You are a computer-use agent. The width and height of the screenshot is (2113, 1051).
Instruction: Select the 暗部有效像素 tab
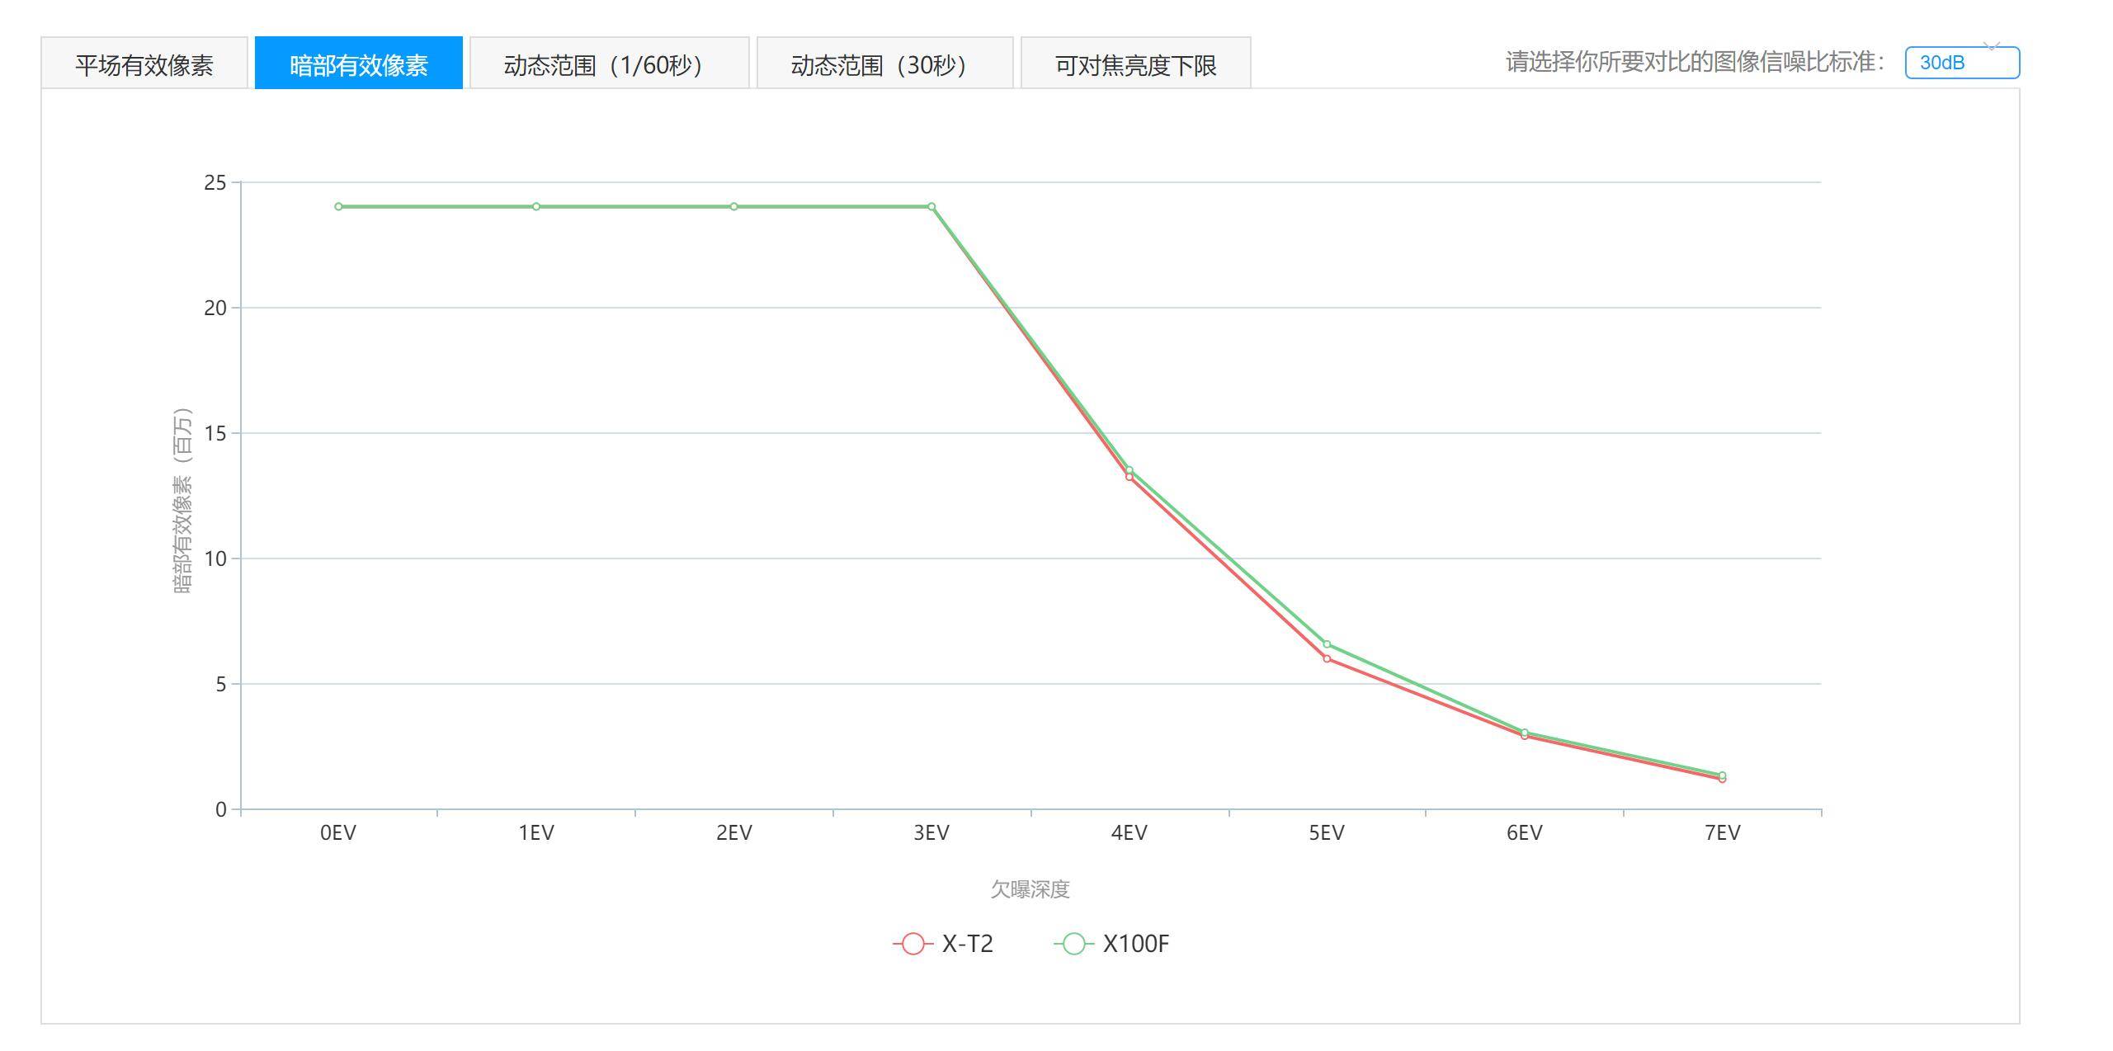358,64
